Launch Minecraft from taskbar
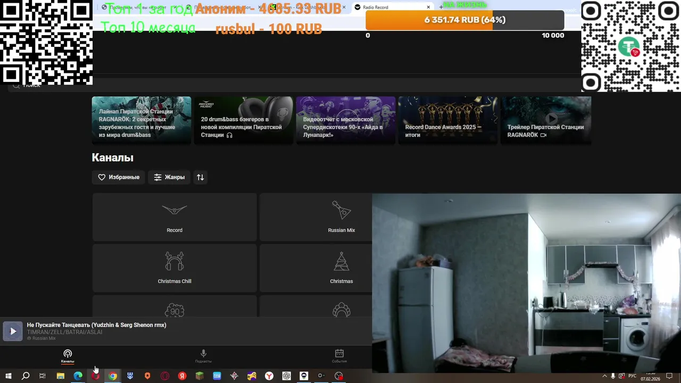 200,376
